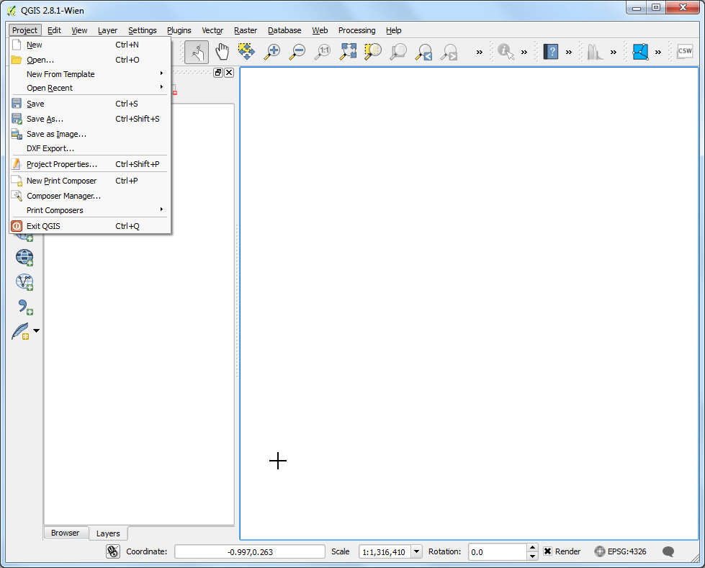This screenshot has height=568, width=705.
Task: Choose DXF Export... menu entry
Action: click(90, 148)
